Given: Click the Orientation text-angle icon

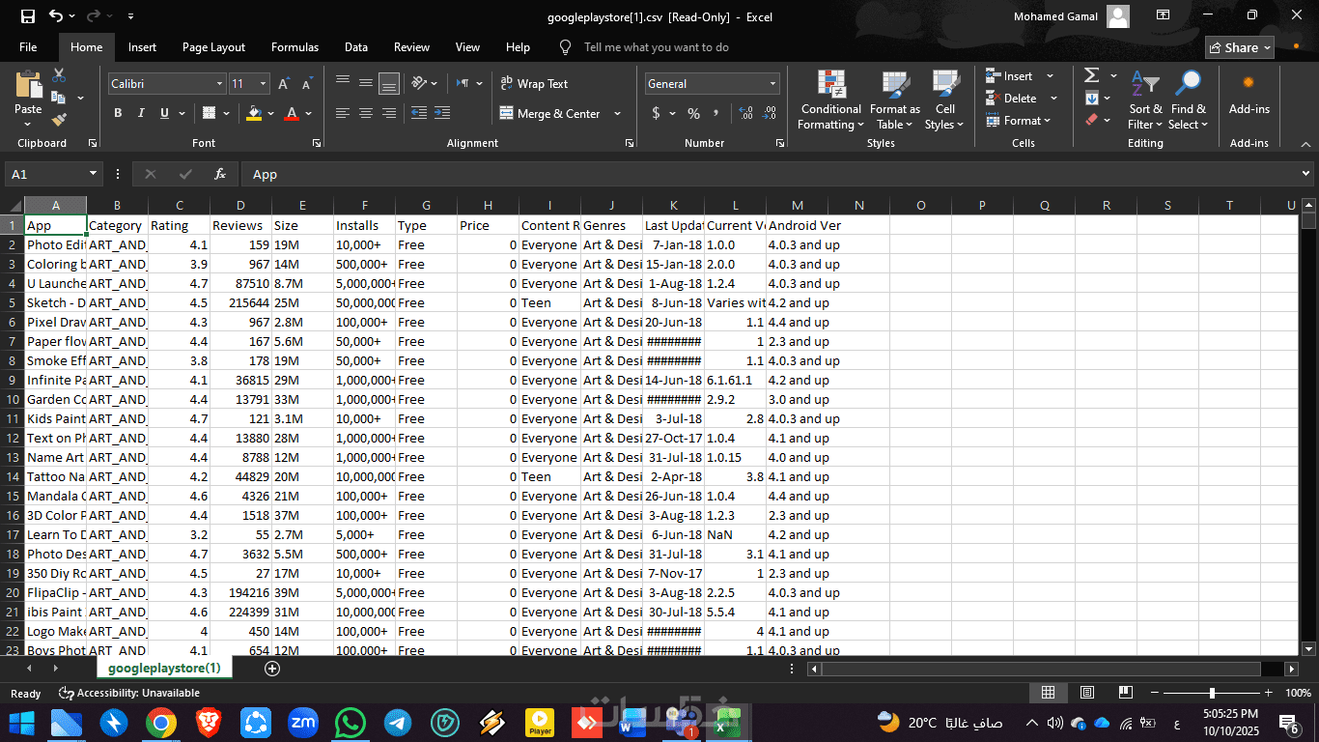Looking at the screenshot, I should 419,84.
